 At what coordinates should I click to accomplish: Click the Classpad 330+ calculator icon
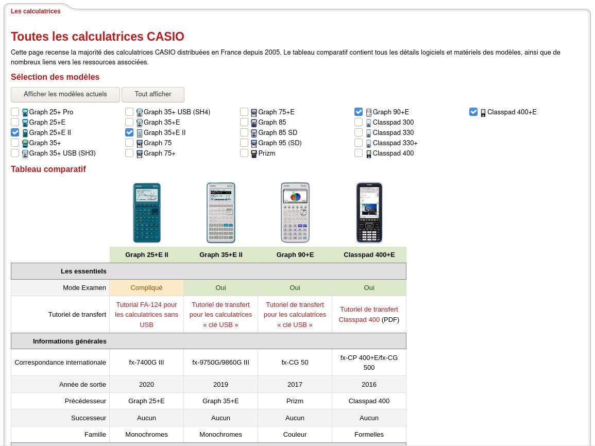(x=369, y=143)
